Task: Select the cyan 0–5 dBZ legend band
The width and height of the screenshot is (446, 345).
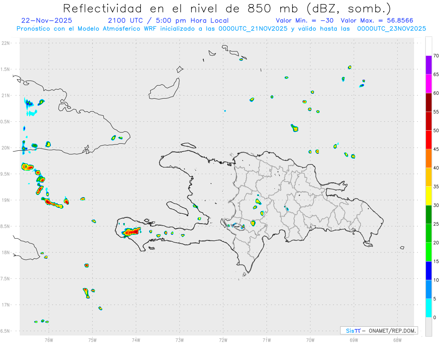Action: tap(429, 308)
